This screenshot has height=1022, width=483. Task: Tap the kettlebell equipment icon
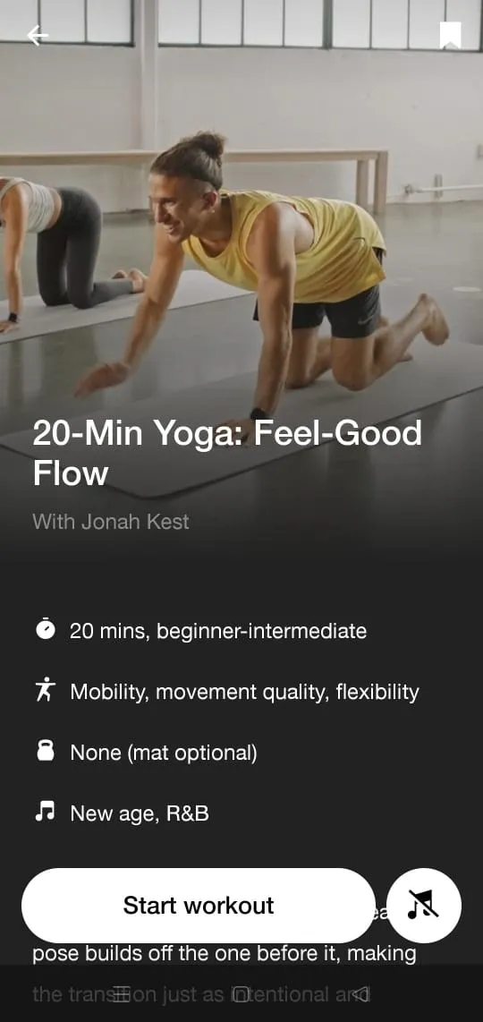coord(45,752)
